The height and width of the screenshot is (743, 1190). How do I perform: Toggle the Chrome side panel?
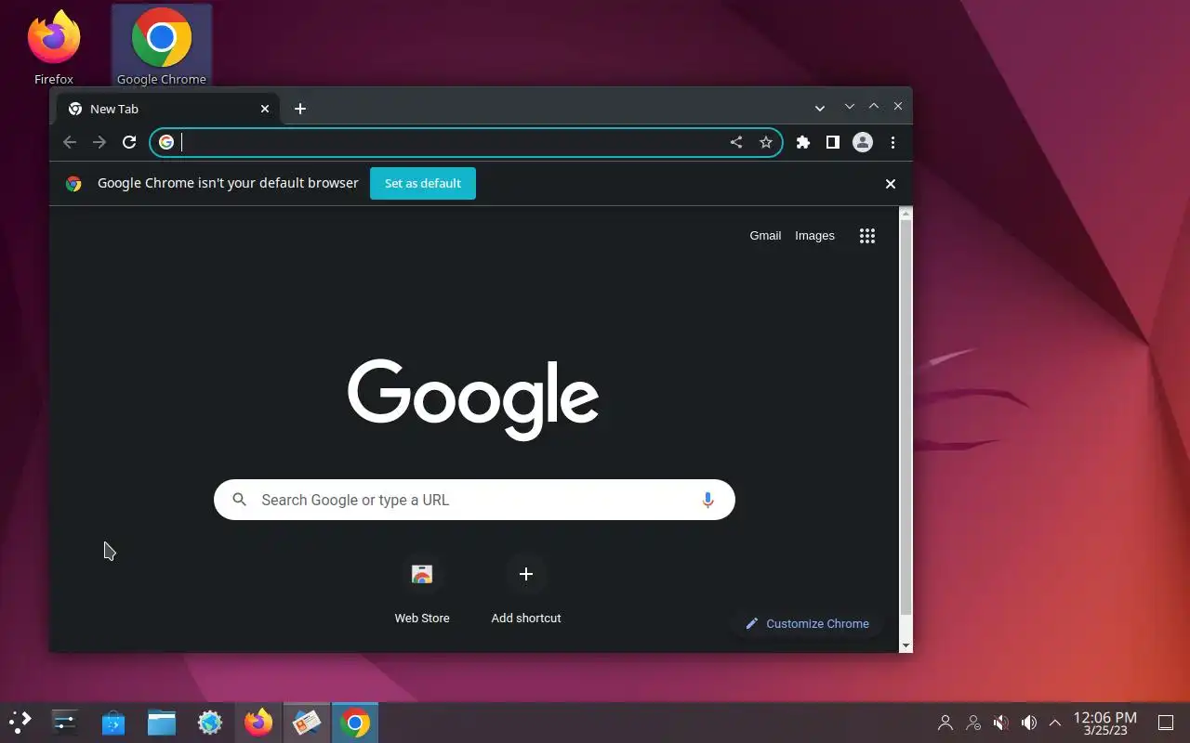pyautogui.click(x=833, y=142)
